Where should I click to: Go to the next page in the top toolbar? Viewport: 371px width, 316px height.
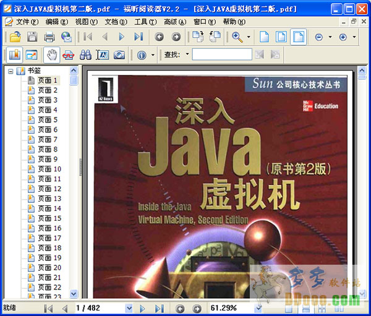click(121, 36)
